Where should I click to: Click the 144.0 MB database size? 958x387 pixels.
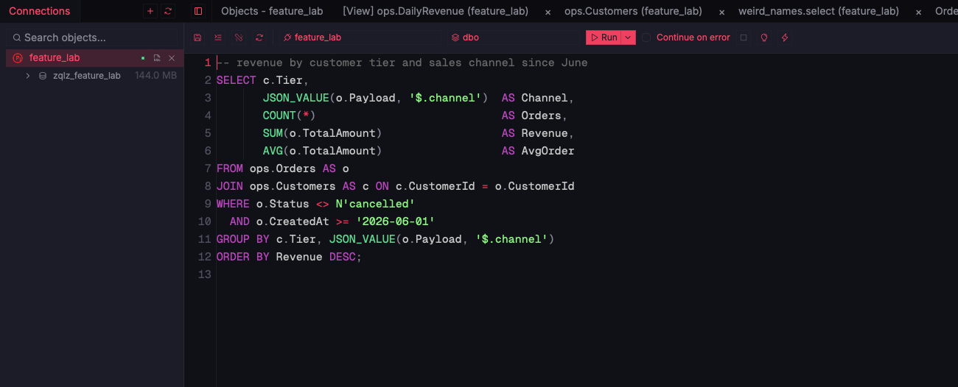155,75
